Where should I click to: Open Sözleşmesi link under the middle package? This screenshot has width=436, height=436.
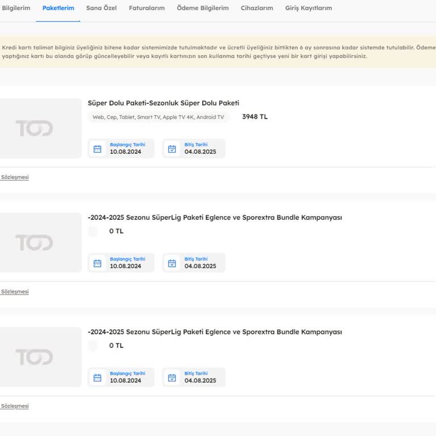click(x=15, y=292)
